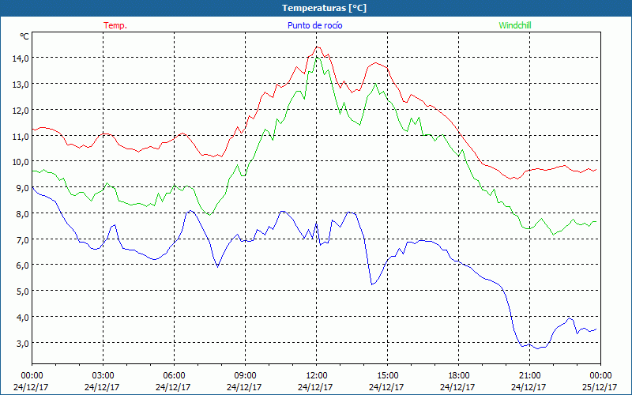The height and width of the screenshot is (395, 632).
Task: Click the 9,0 y-axis value
Action: (x=23, y=187)
